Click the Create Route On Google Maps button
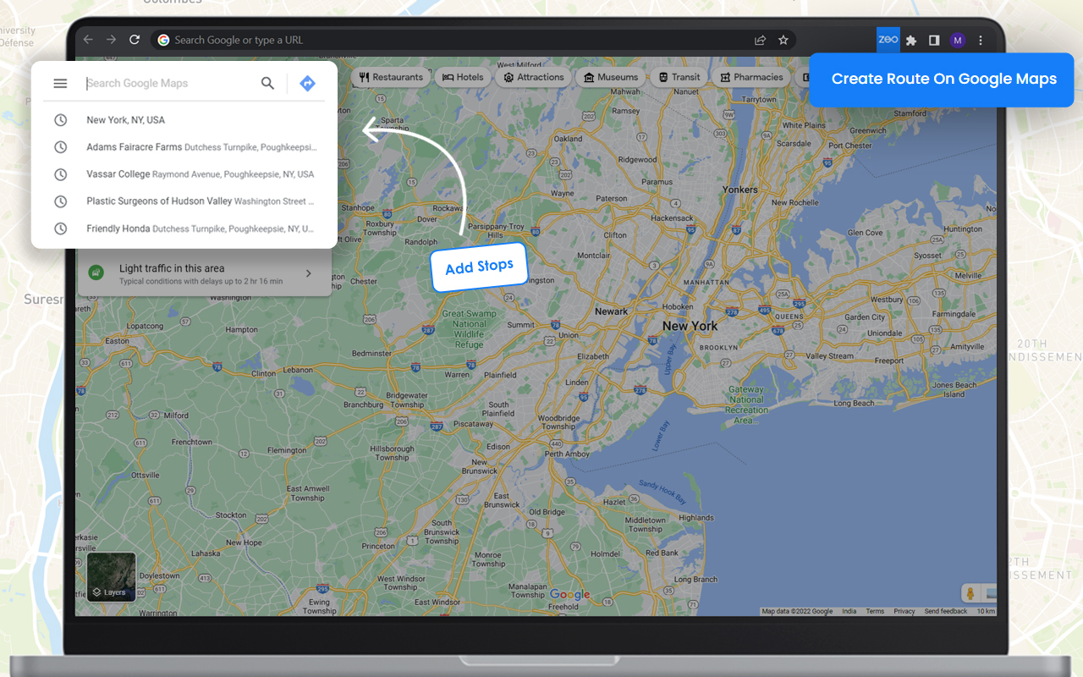The height and width of the screenshot is (677, 1083). click(941, 79)
